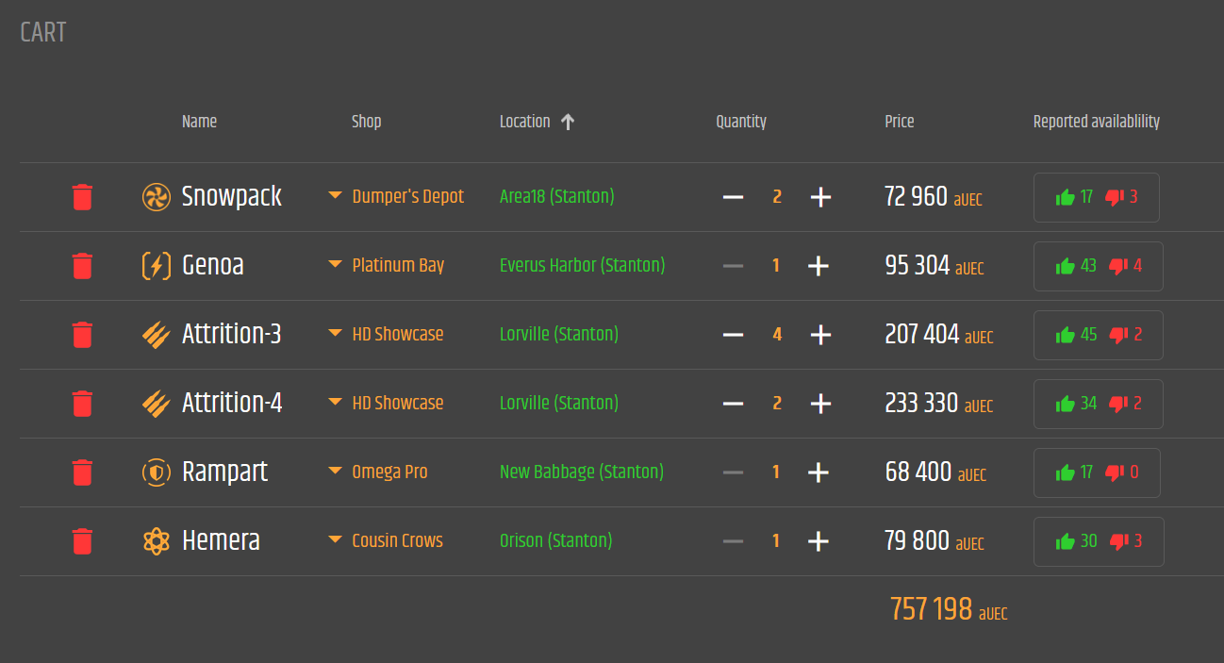The width and height of the screenshot is (1224, 663).
Task: Open the shop dropdown arrow for Genoa
Action: (x=335, y=265)
